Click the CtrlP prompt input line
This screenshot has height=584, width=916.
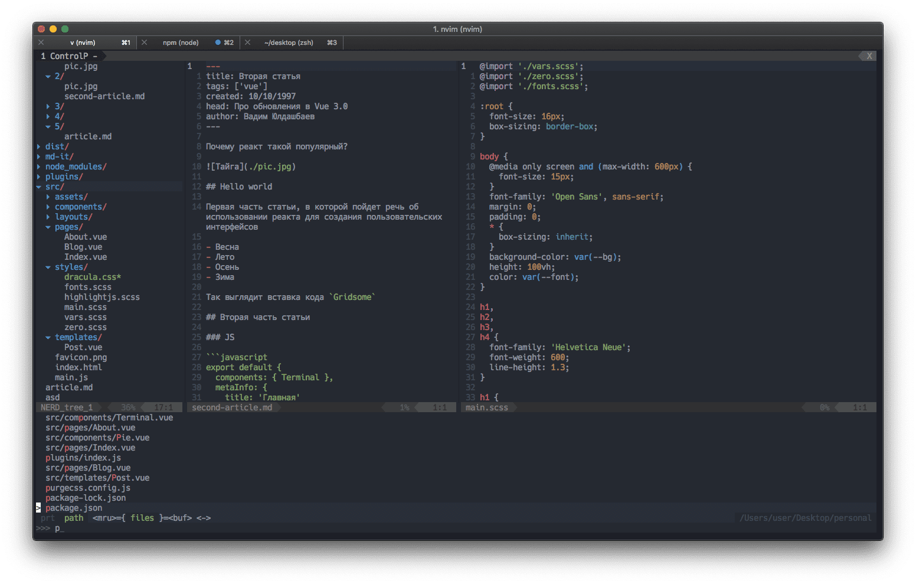click(x=456, y=528)
